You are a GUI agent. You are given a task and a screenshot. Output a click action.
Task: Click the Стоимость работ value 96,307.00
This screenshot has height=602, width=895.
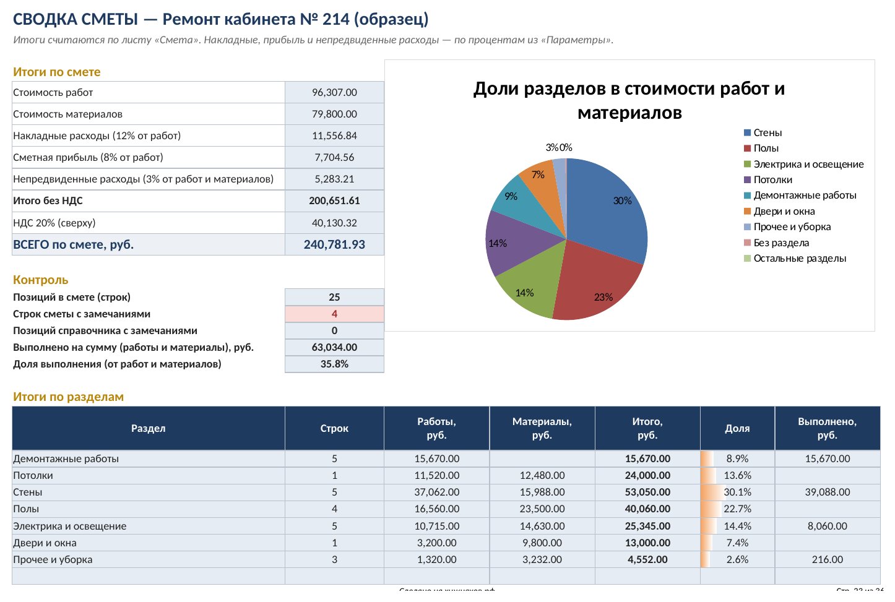coord(334,92)
